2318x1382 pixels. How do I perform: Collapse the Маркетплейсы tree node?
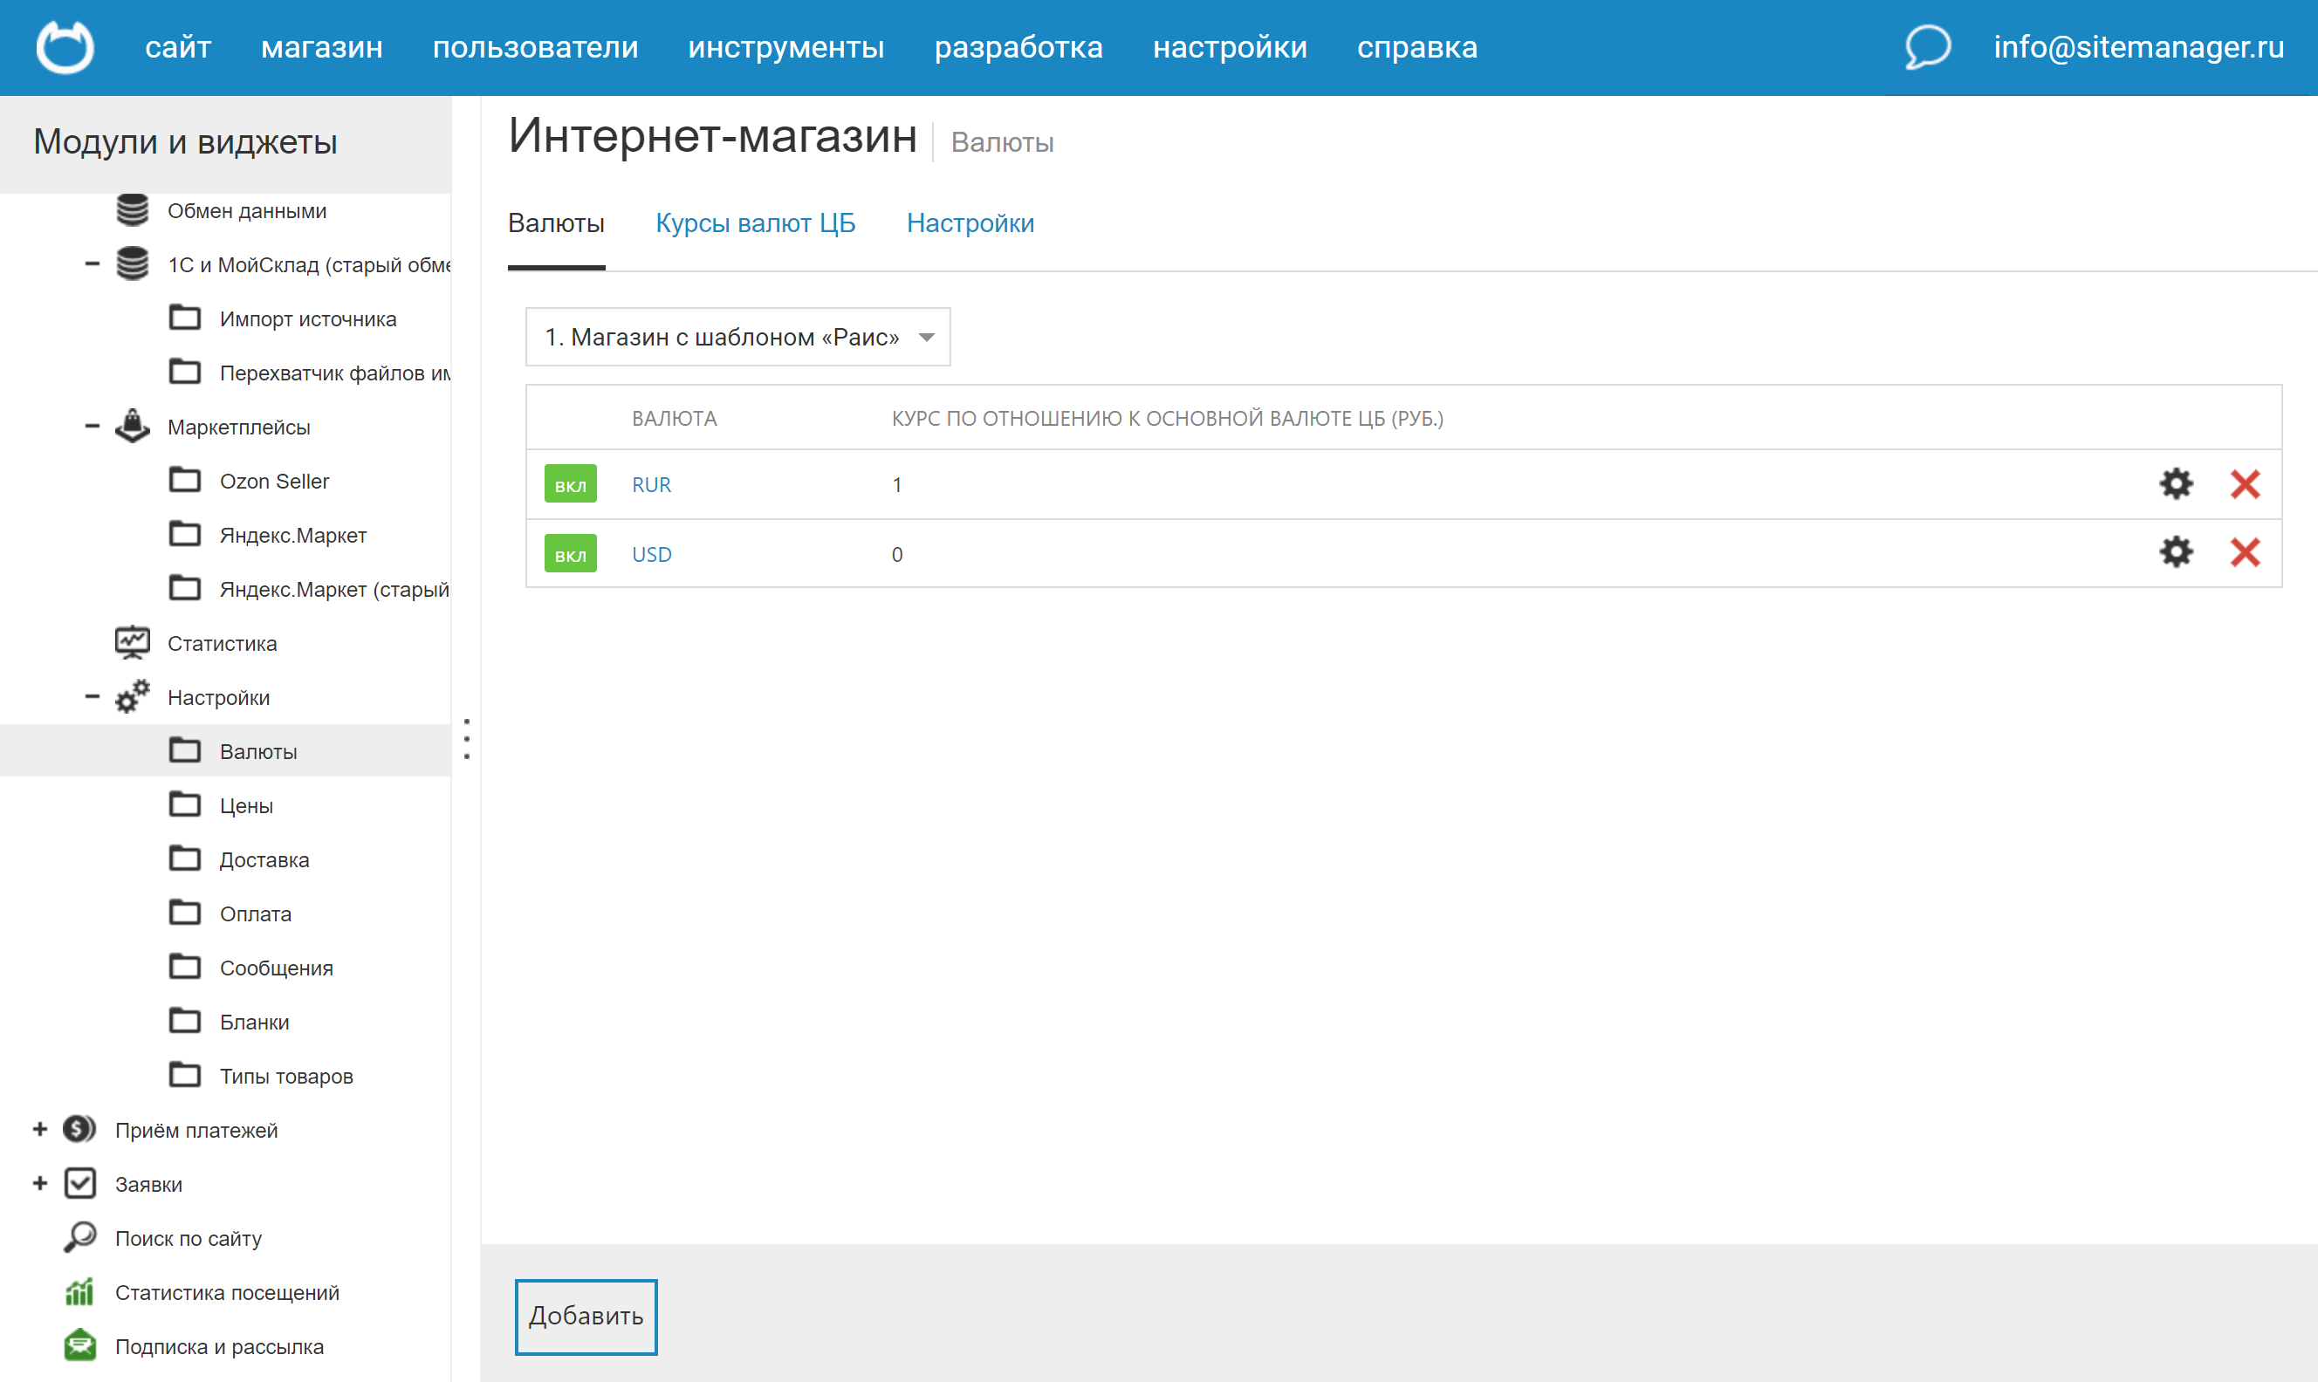(x=93, y=427)
